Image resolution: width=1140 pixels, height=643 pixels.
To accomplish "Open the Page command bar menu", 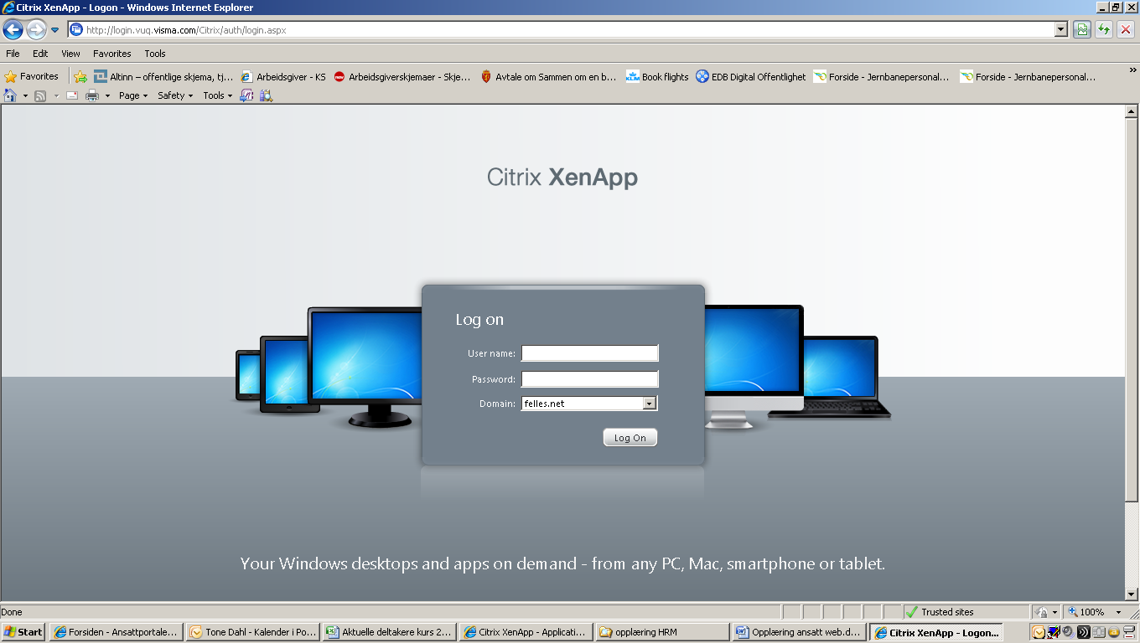I will pyautogui.click(x=133, y=95).
